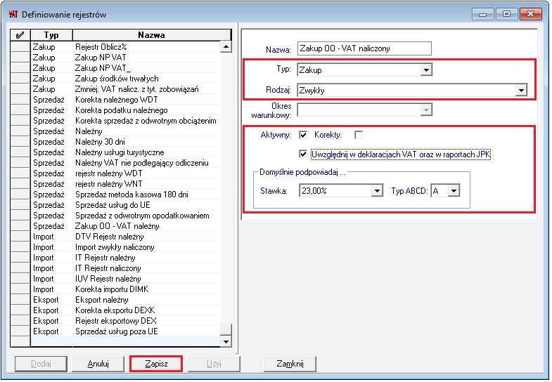Sort by the Typ column header

point(51,35)
